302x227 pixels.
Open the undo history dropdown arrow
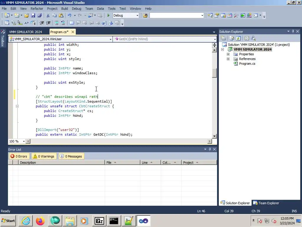[x=75, y=15]
